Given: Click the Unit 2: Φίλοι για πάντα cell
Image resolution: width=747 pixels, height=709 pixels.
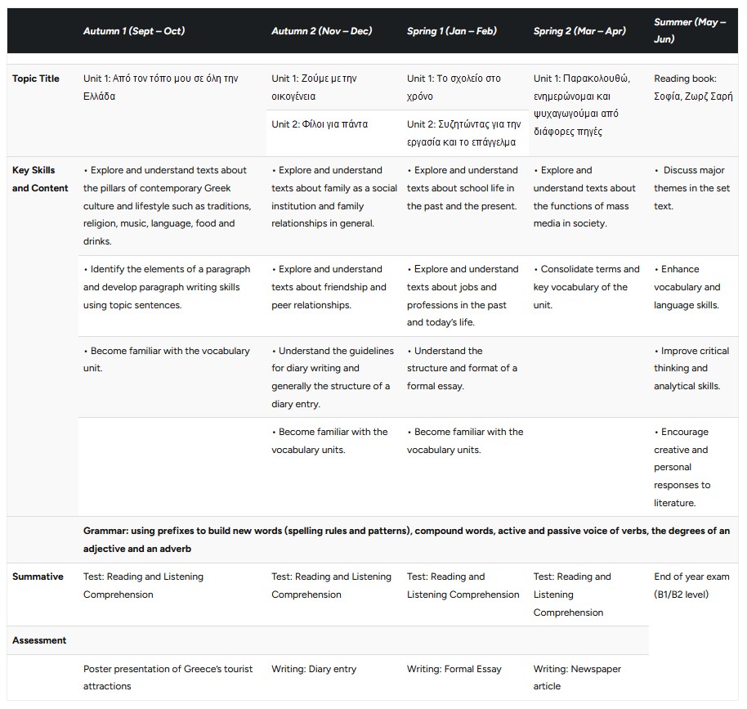Looking at the screenshot, I should [320, 124].
